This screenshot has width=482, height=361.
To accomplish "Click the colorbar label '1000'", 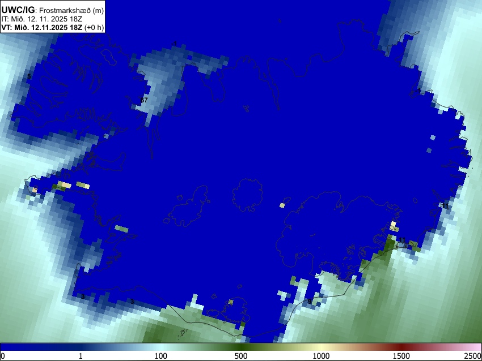I will [x=321, y=356].
